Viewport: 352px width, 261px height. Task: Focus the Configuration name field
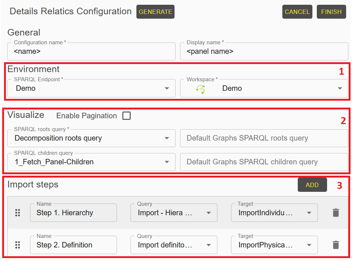pos(92,52)
